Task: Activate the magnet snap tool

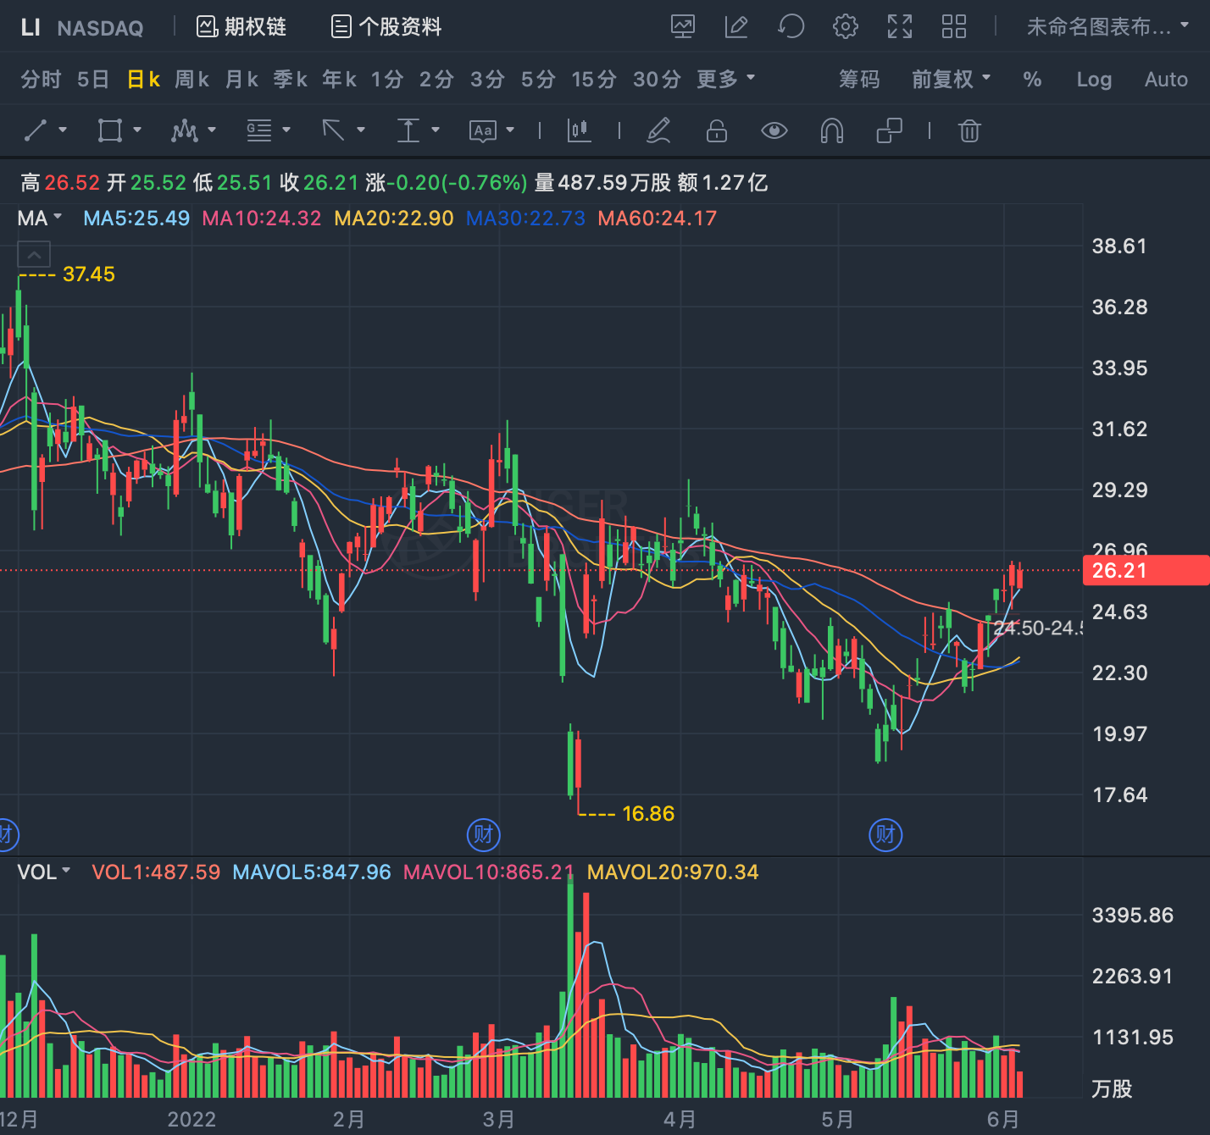Action: [x=832, y=130]
